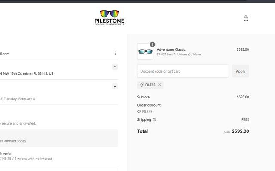The width and height of the screenshot is (275, 171).
Task: Click the amount today payment option box
Action: (x=59, y=138)
